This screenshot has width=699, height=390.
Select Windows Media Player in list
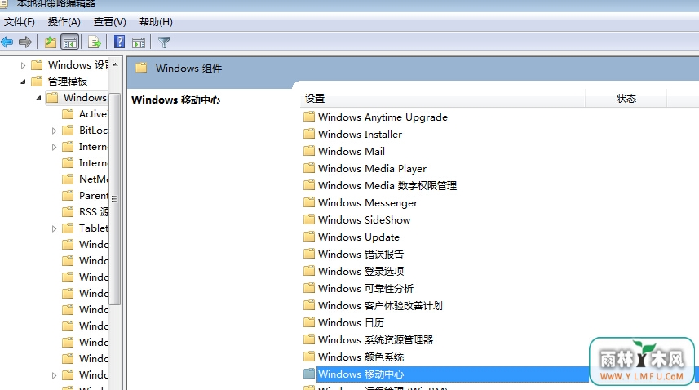[x=372, y=168]
